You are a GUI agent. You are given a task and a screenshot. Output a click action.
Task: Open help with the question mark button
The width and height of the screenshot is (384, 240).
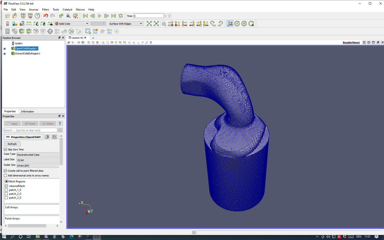tap(60, 123)
